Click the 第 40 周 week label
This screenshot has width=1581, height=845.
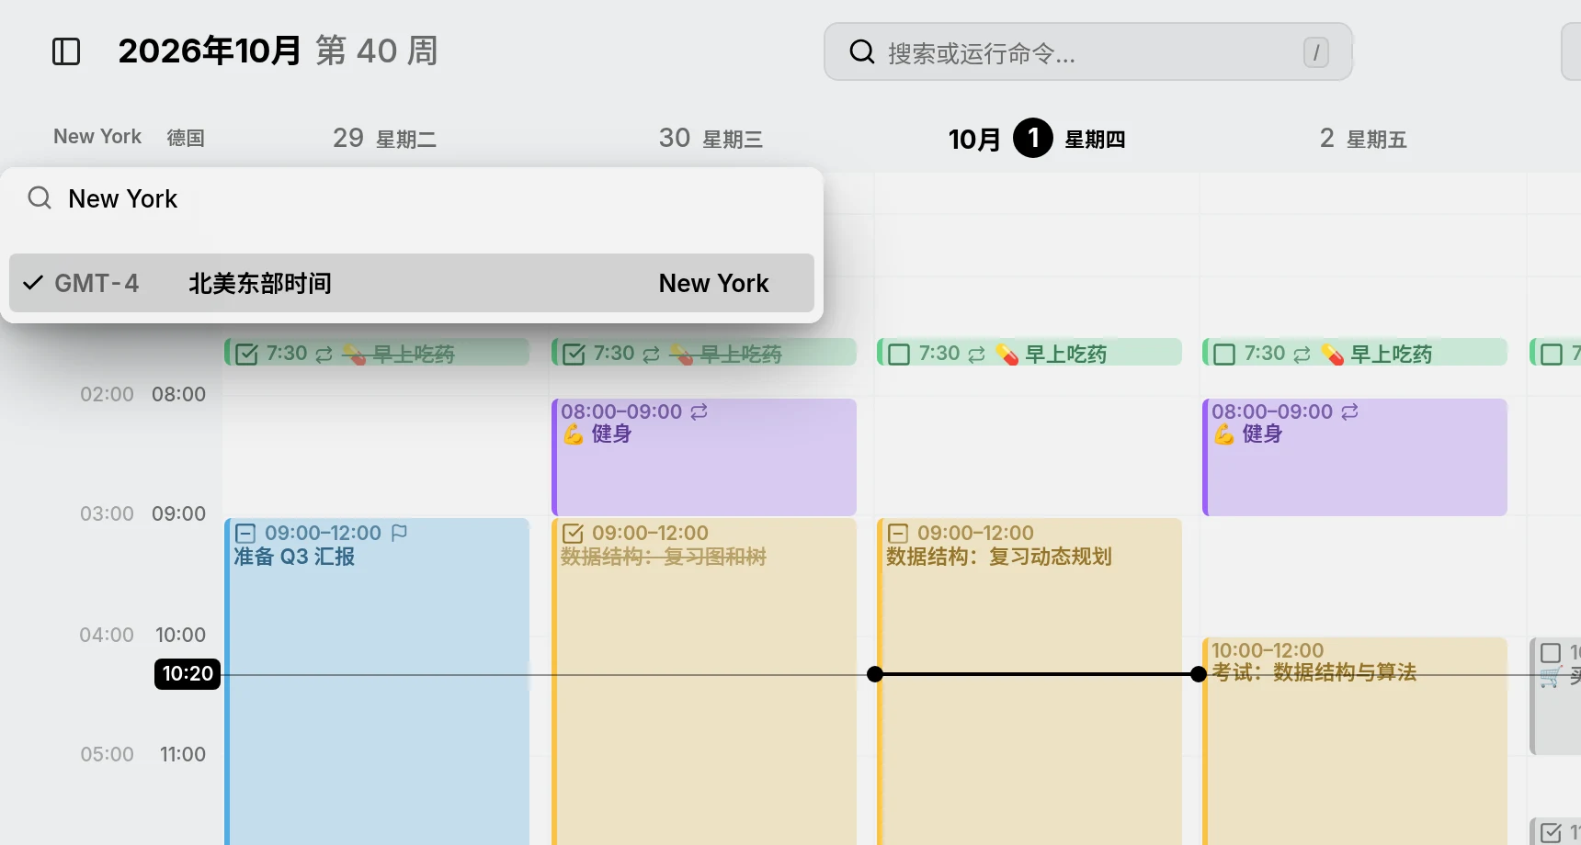tap(377, 51)
